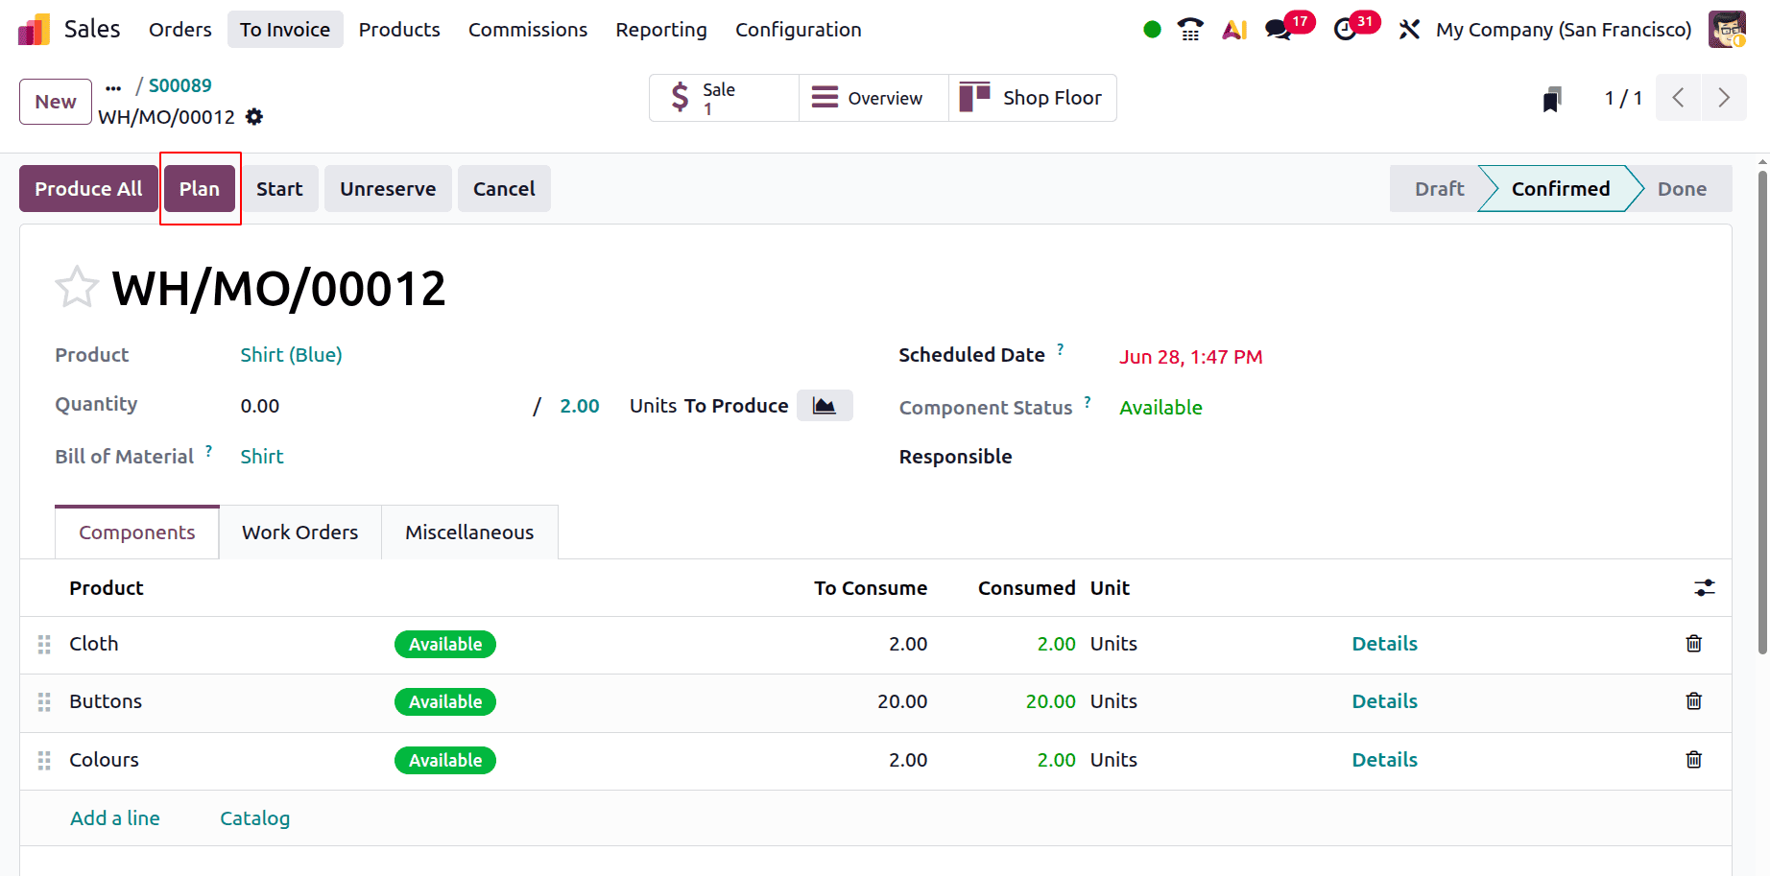The height and width of the screenshot is (876, 1770).
Task: Show help for Scheduled Date question mark
Action: tap(1061, 348)
